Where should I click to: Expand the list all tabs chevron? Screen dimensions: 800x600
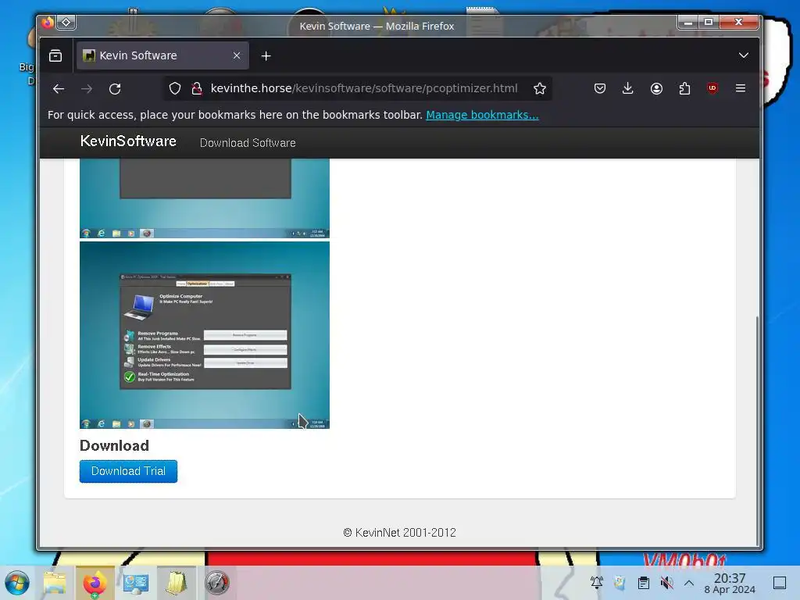[744, 55]
